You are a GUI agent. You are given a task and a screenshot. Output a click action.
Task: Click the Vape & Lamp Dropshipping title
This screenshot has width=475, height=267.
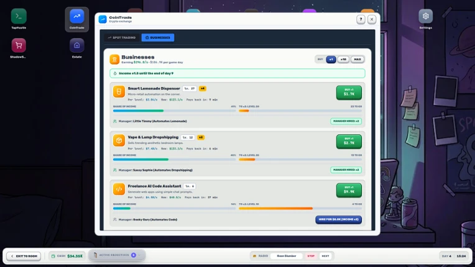(153, 137)
